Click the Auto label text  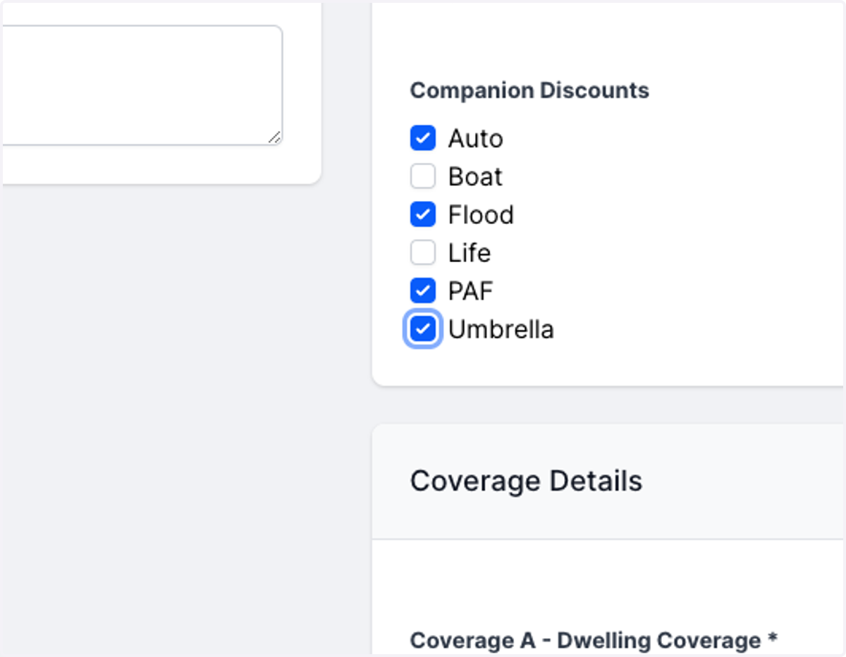click(475, 138)
